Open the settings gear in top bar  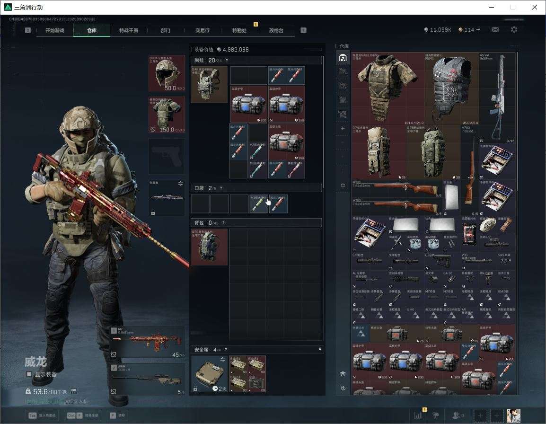click(x=514, y=30)
